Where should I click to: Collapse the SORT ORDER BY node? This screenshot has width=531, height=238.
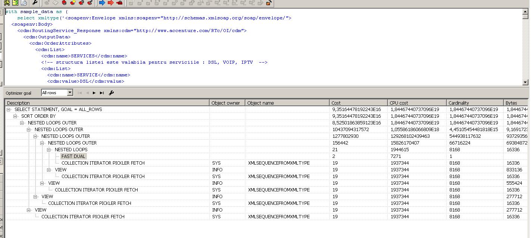pyautogui.click(x=16, y=116)
